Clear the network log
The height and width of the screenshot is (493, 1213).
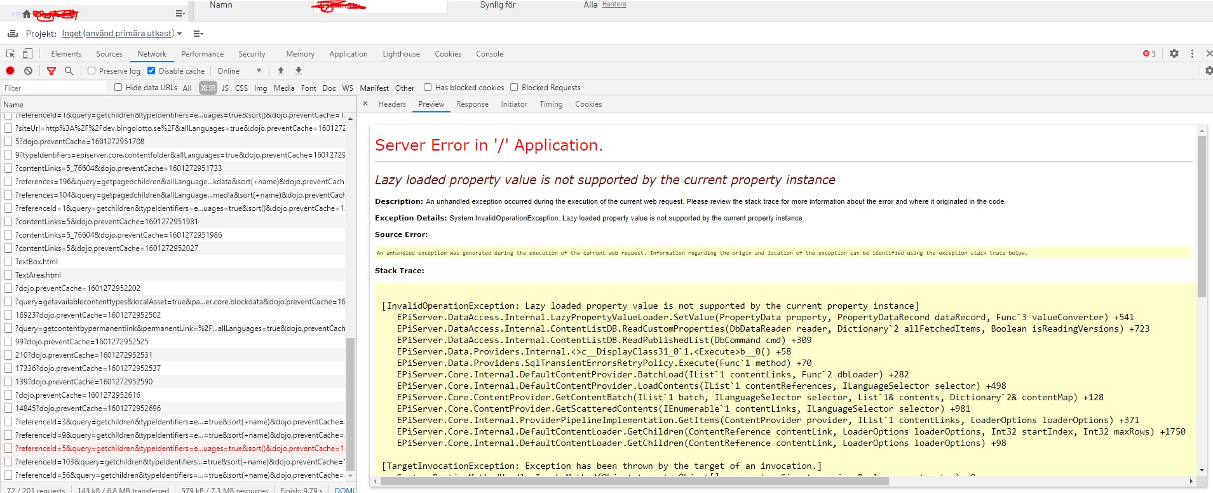click(28, 71)
